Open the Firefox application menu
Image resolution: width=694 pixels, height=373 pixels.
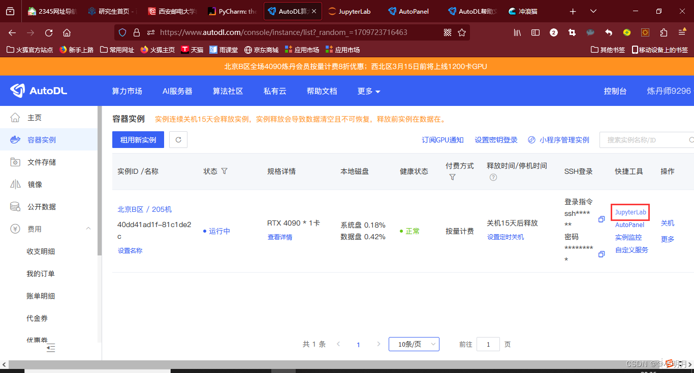(682, 32)
